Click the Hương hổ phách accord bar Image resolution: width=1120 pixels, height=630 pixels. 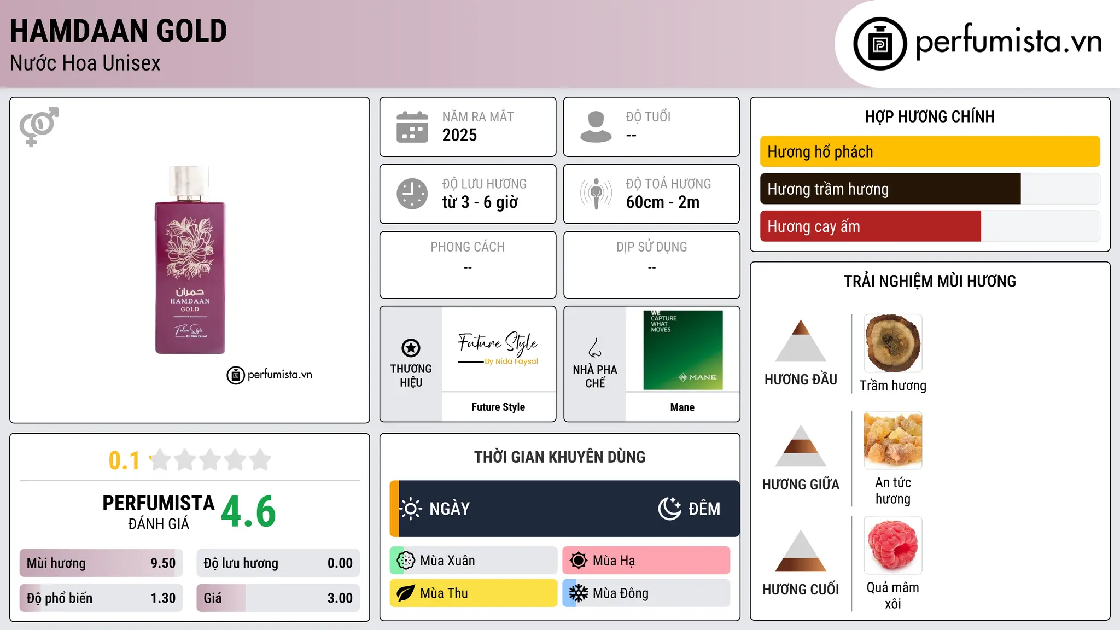coord(930,151)
